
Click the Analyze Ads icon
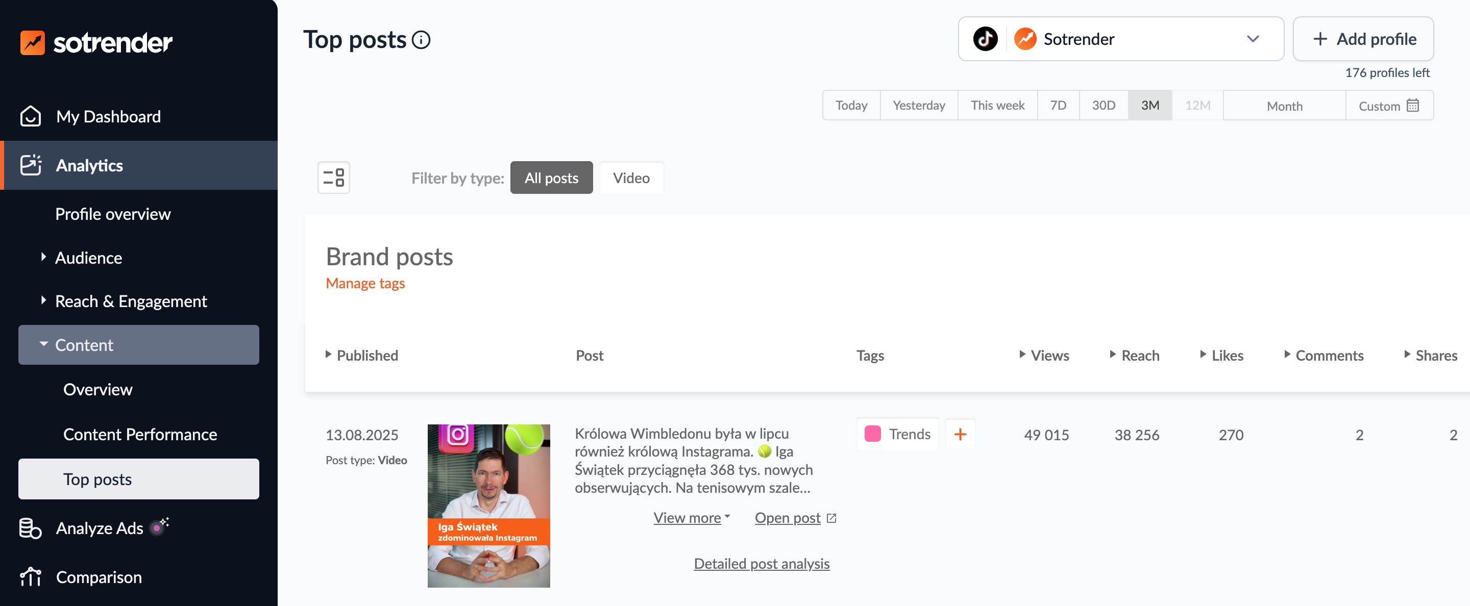point(30,527)
